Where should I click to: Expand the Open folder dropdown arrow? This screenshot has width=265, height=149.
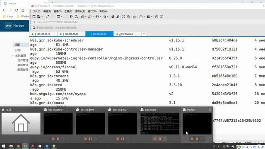(42, 17)
